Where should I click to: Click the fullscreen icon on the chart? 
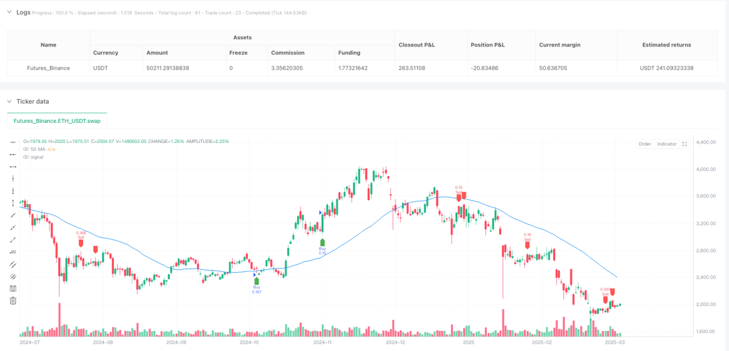[x=684, y=144]
